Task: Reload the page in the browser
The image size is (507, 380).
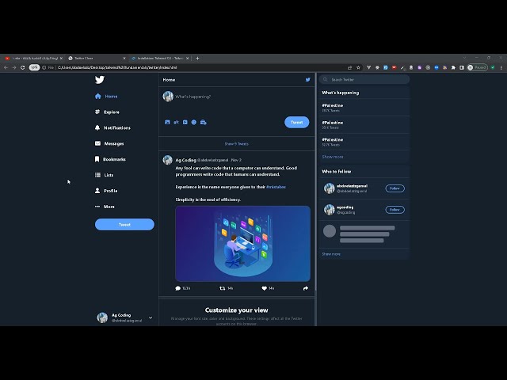Action: coord(23,67)
